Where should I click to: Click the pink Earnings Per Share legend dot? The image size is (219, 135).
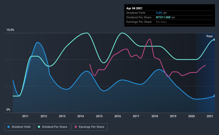tap(76, 127)
